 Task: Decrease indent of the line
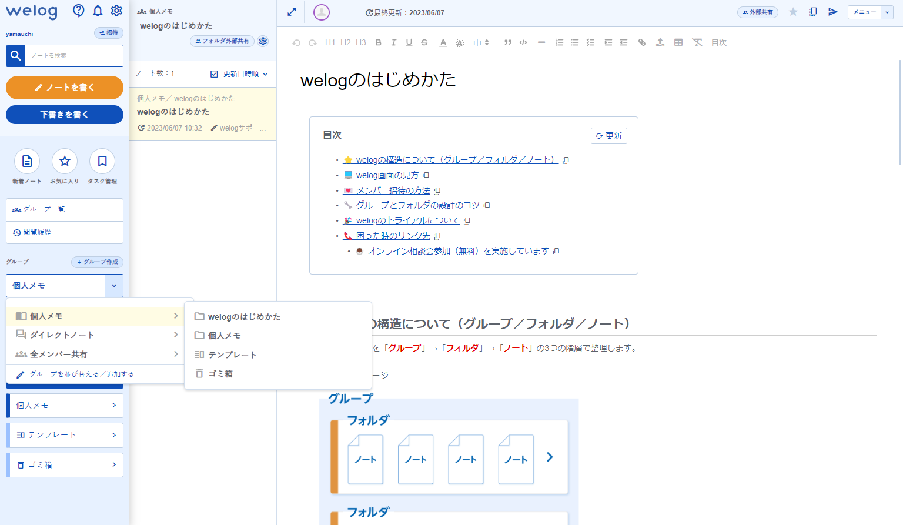(x=624, y=42)
